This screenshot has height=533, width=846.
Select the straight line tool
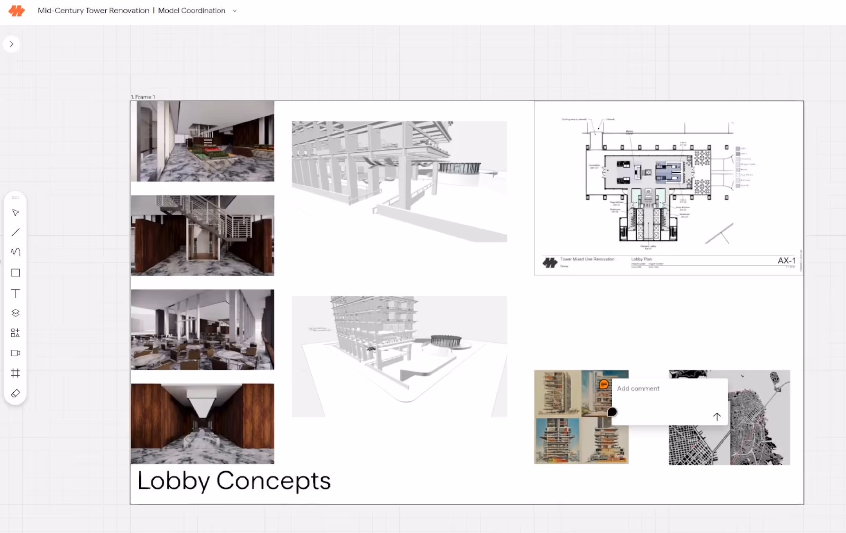coord(16,233)
